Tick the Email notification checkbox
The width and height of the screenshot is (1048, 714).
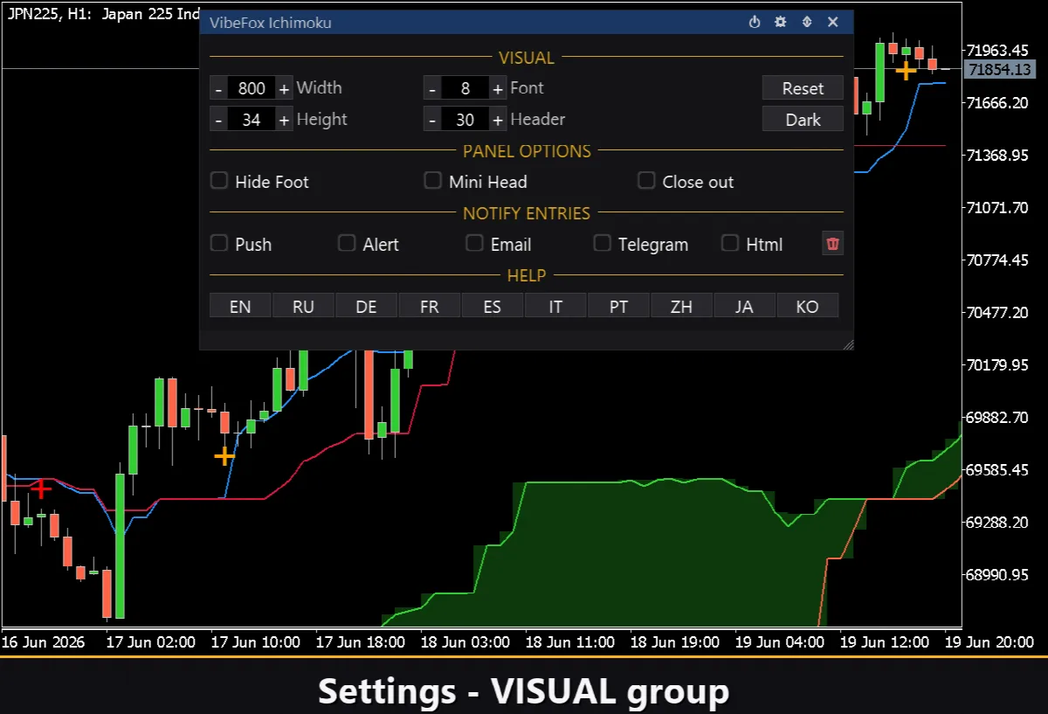click(474, 243)
